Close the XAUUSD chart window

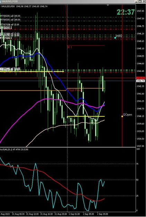point(143,1)
